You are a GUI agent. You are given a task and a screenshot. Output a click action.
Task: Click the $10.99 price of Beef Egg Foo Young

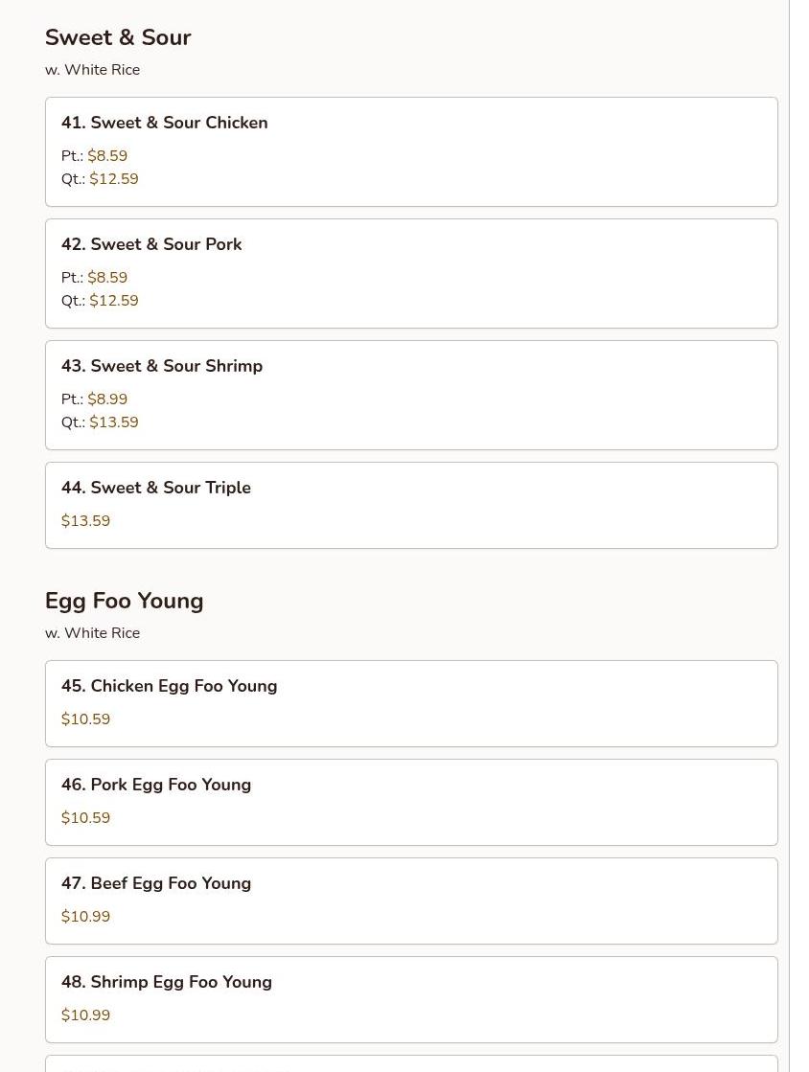click(85, 917)
